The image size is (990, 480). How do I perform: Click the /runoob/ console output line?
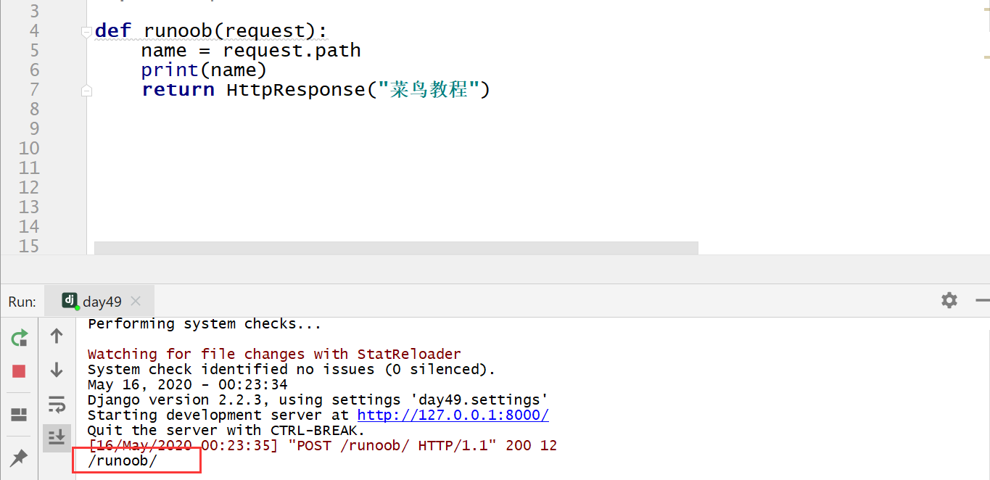coord(122,461)
